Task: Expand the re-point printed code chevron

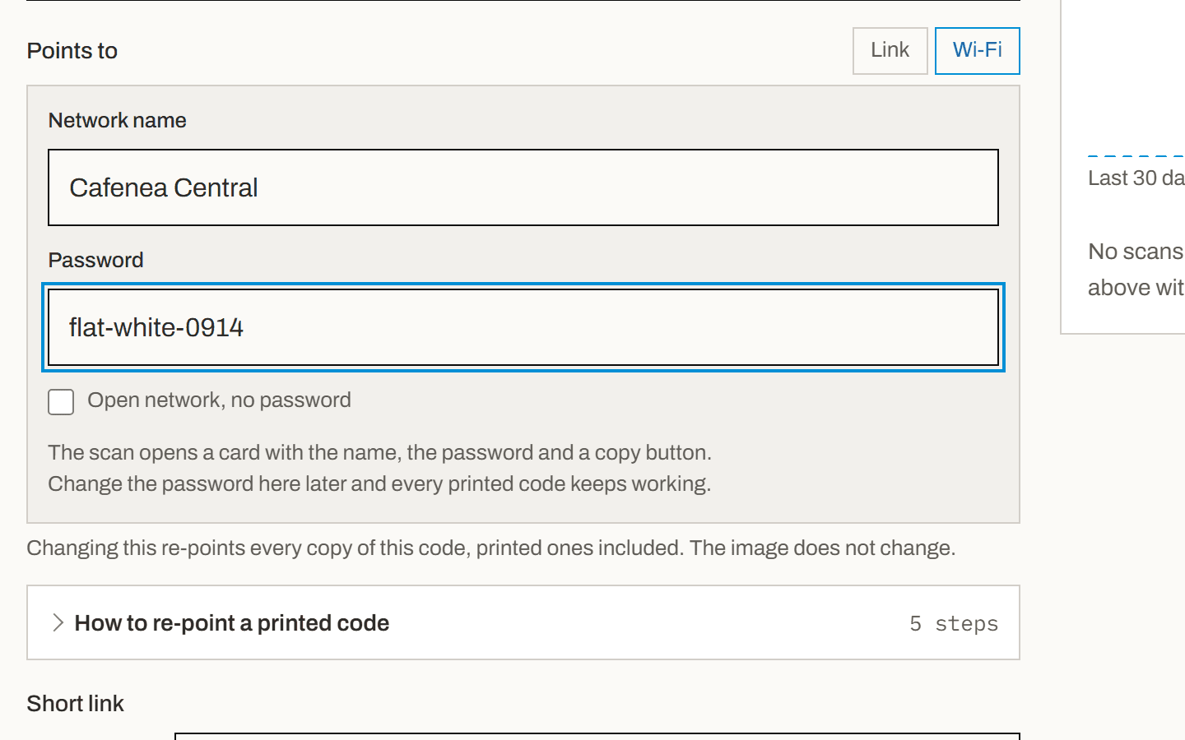Action: (58, 622)
